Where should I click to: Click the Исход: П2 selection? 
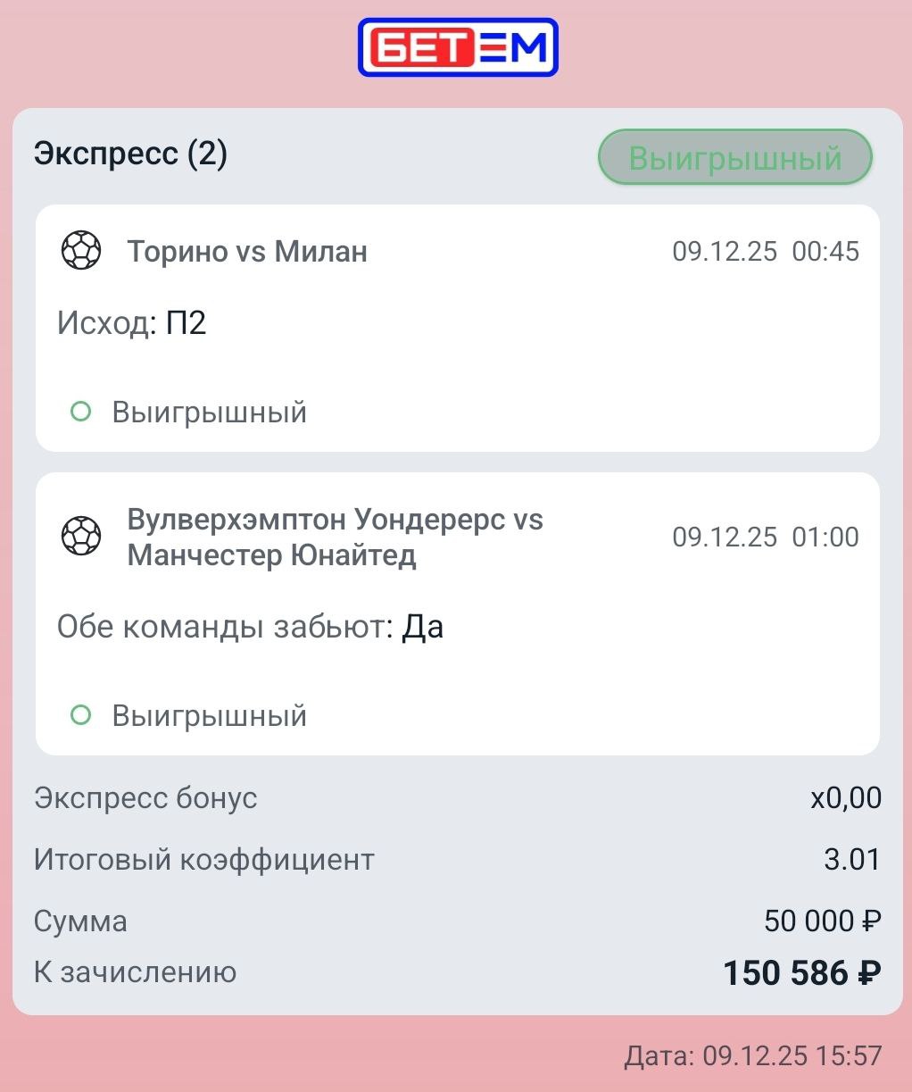(132, 322)
